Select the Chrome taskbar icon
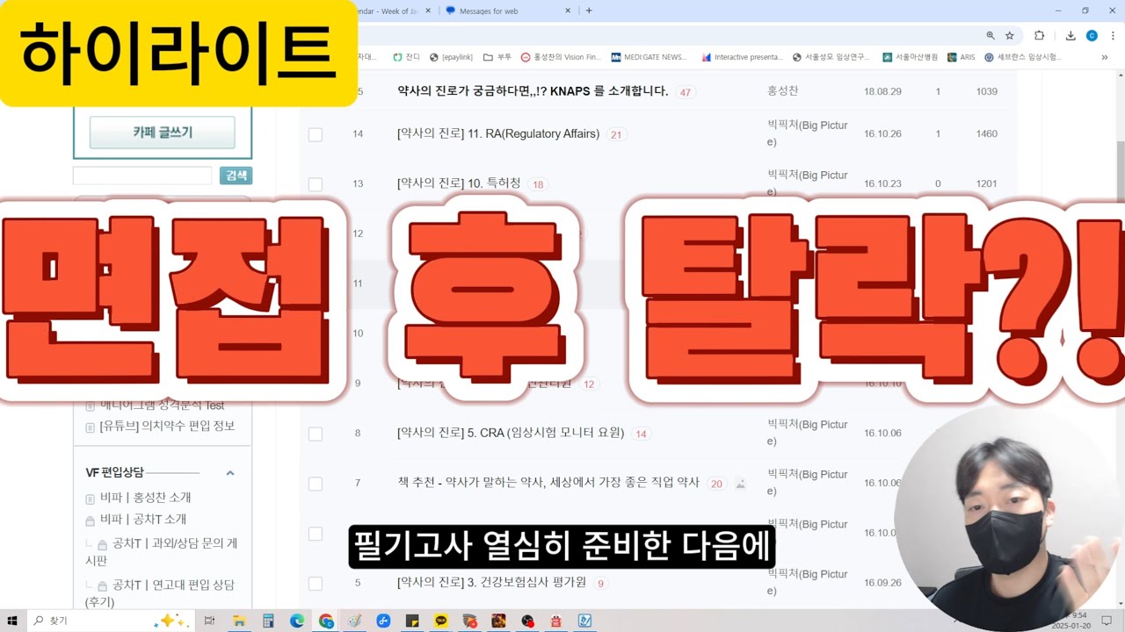This screenshot has height=632, width=1125. point(326,621)
